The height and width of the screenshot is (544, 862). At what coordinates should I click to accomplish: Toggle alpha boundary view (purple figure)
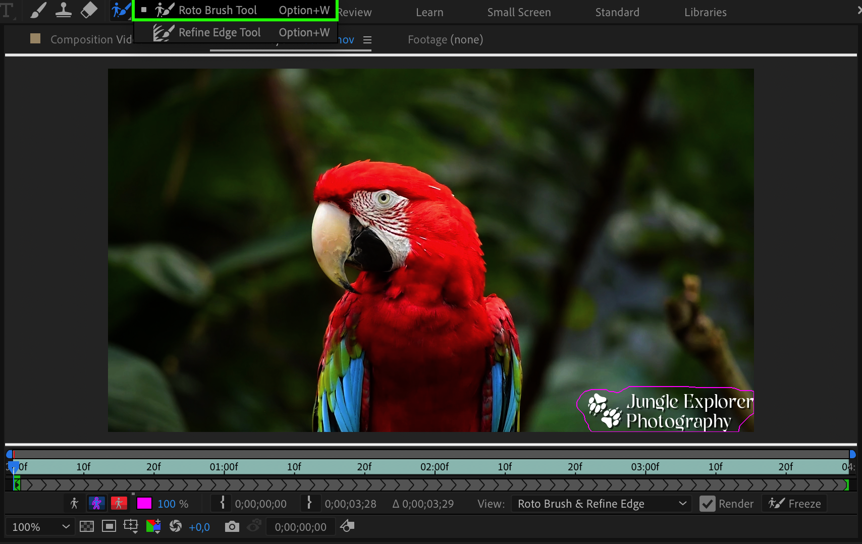click(96, 503)
